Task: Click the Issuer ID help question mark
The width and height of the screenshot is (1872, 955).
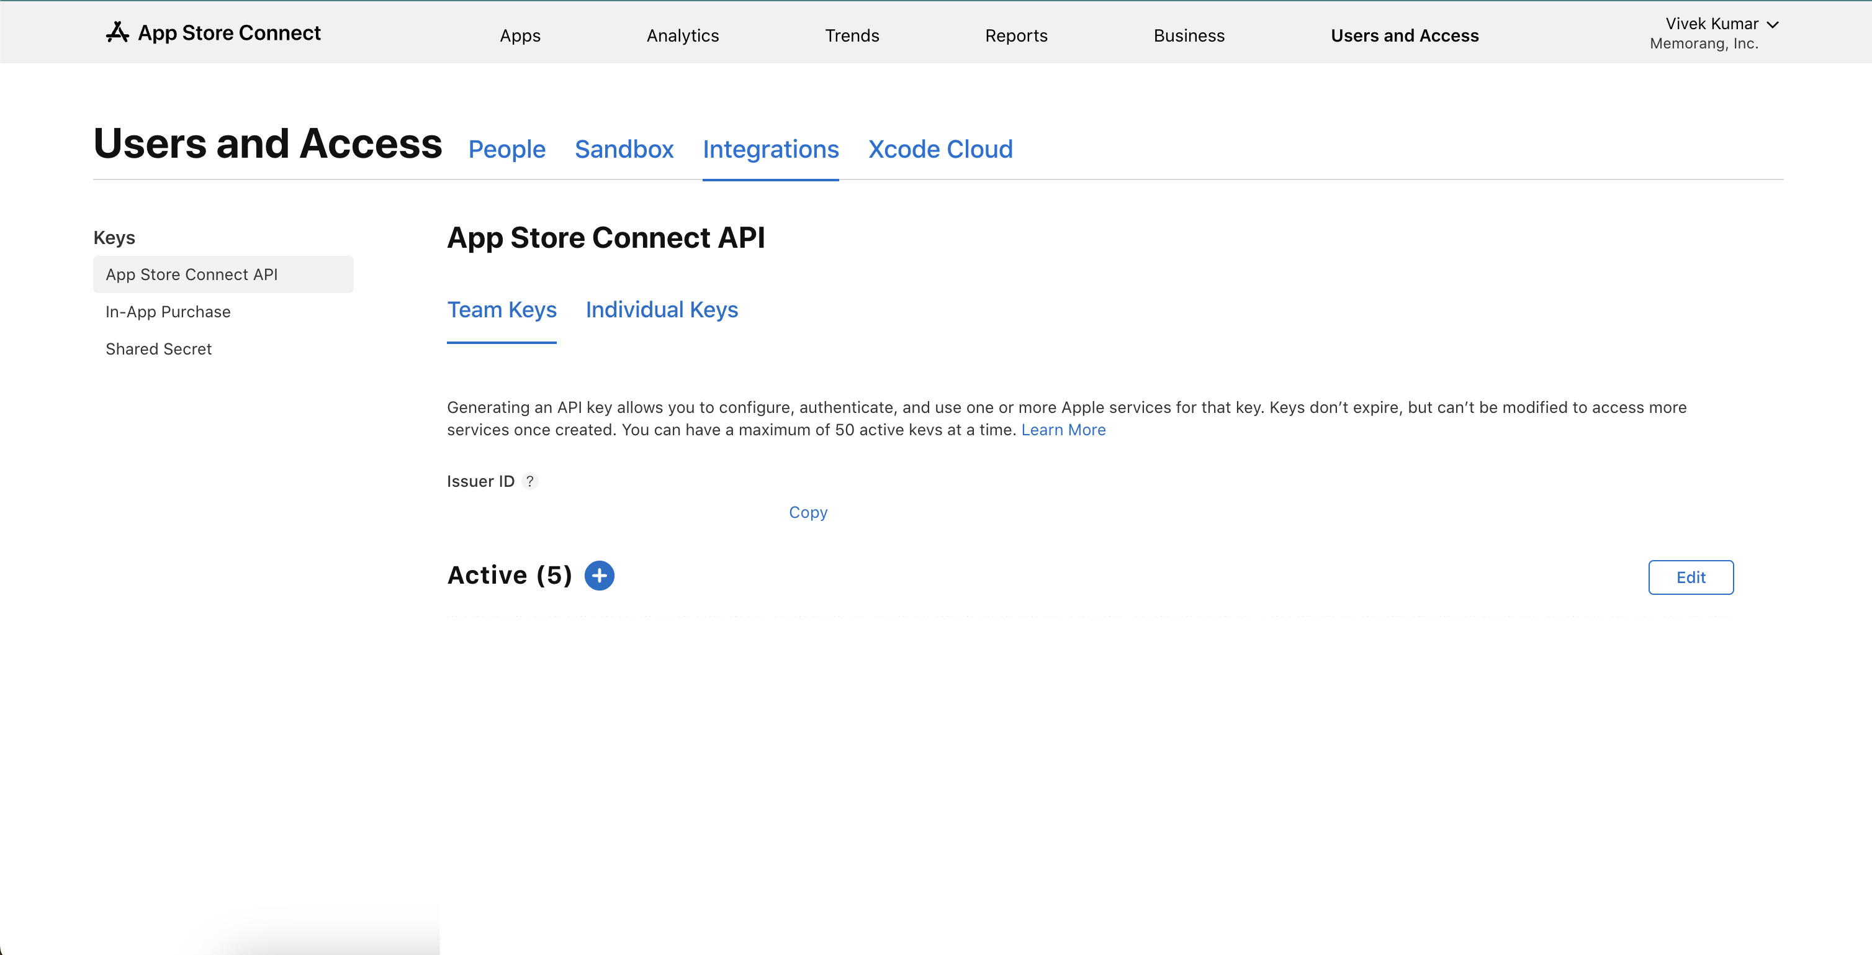Action: pyautogui.click(x=530, y=481)
